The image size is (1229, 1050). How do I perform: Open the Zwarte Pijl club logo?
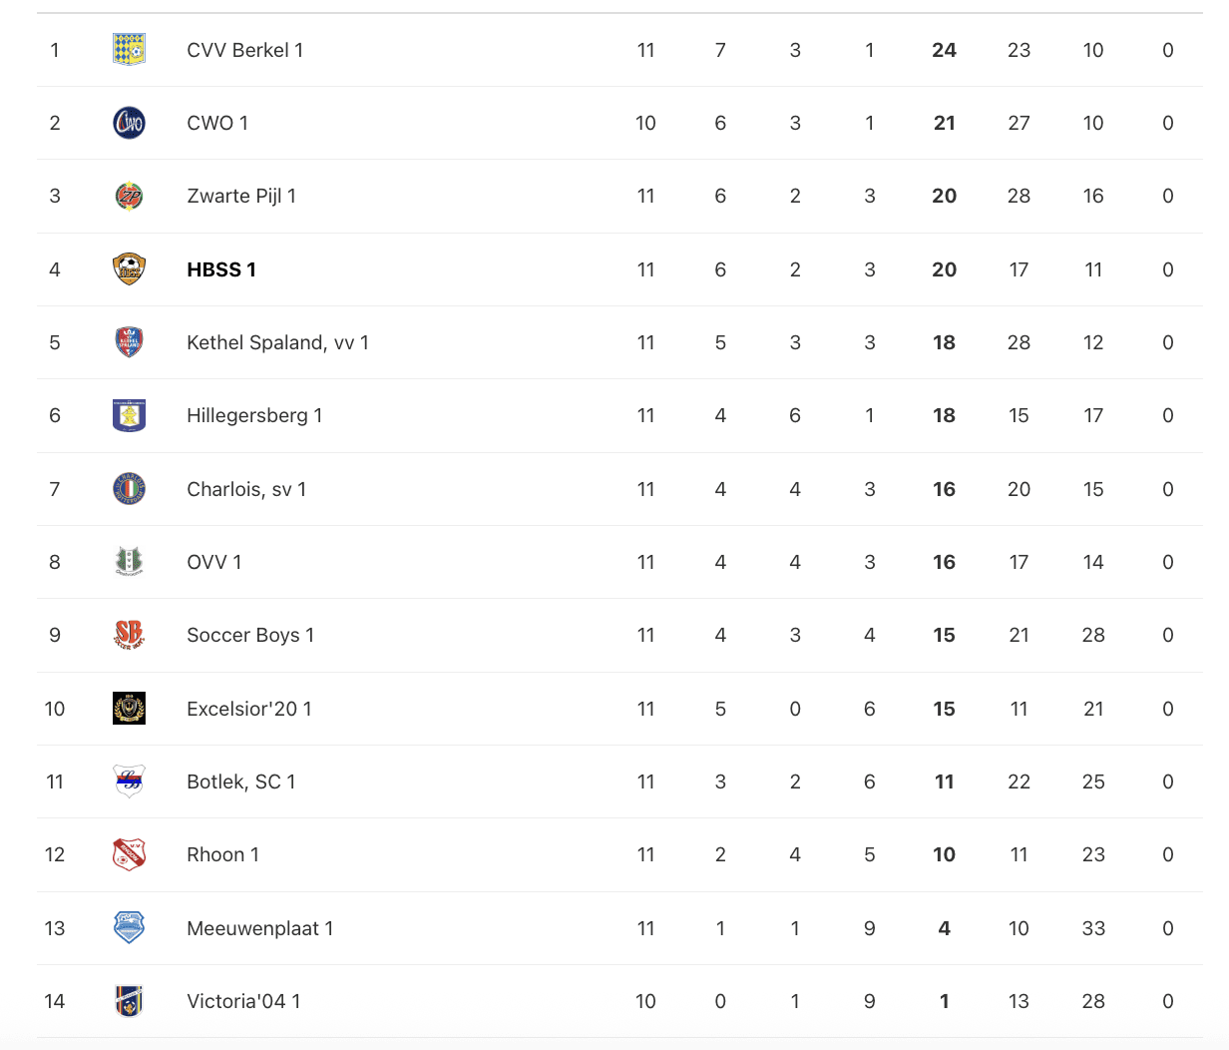(129, 197)
